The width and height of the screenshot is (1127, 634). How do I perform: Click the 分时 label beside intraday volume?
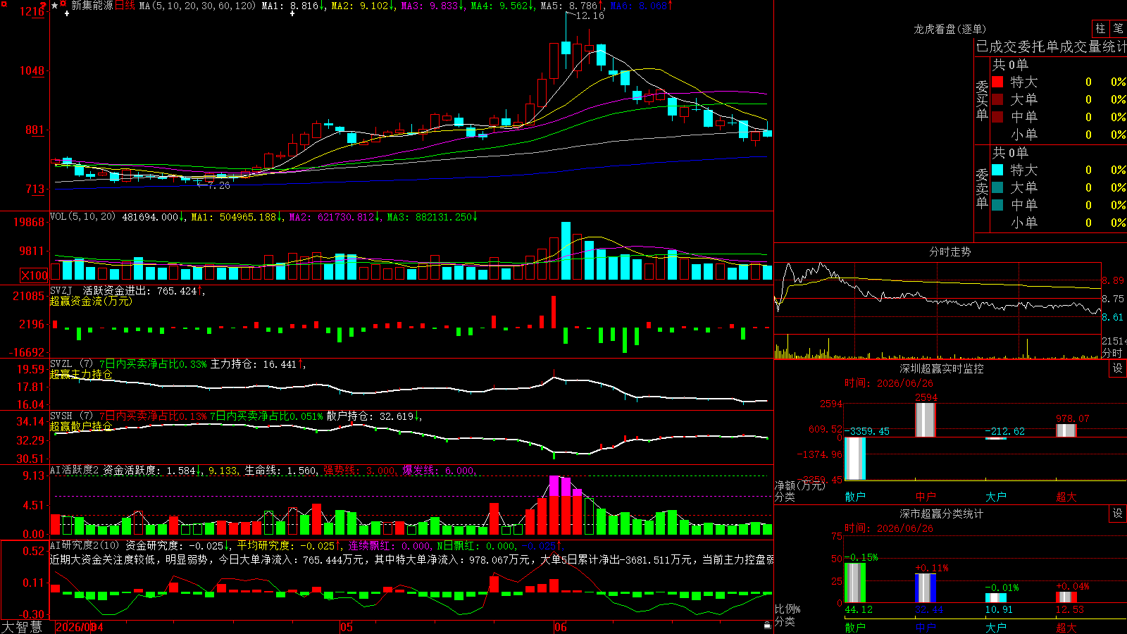click(1112, 353)
